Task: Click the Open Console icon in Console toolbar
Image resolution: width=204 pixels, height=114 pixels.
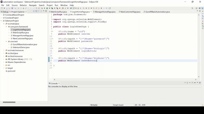Action: 193,83
